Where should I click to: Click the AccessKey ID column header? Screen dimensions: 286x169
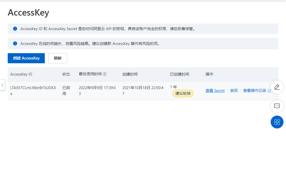tap(21, 74)
